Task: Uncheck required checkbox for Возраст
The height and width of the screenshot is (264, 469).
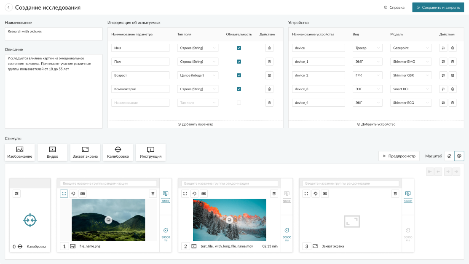Action: click(x=239, y=75)
